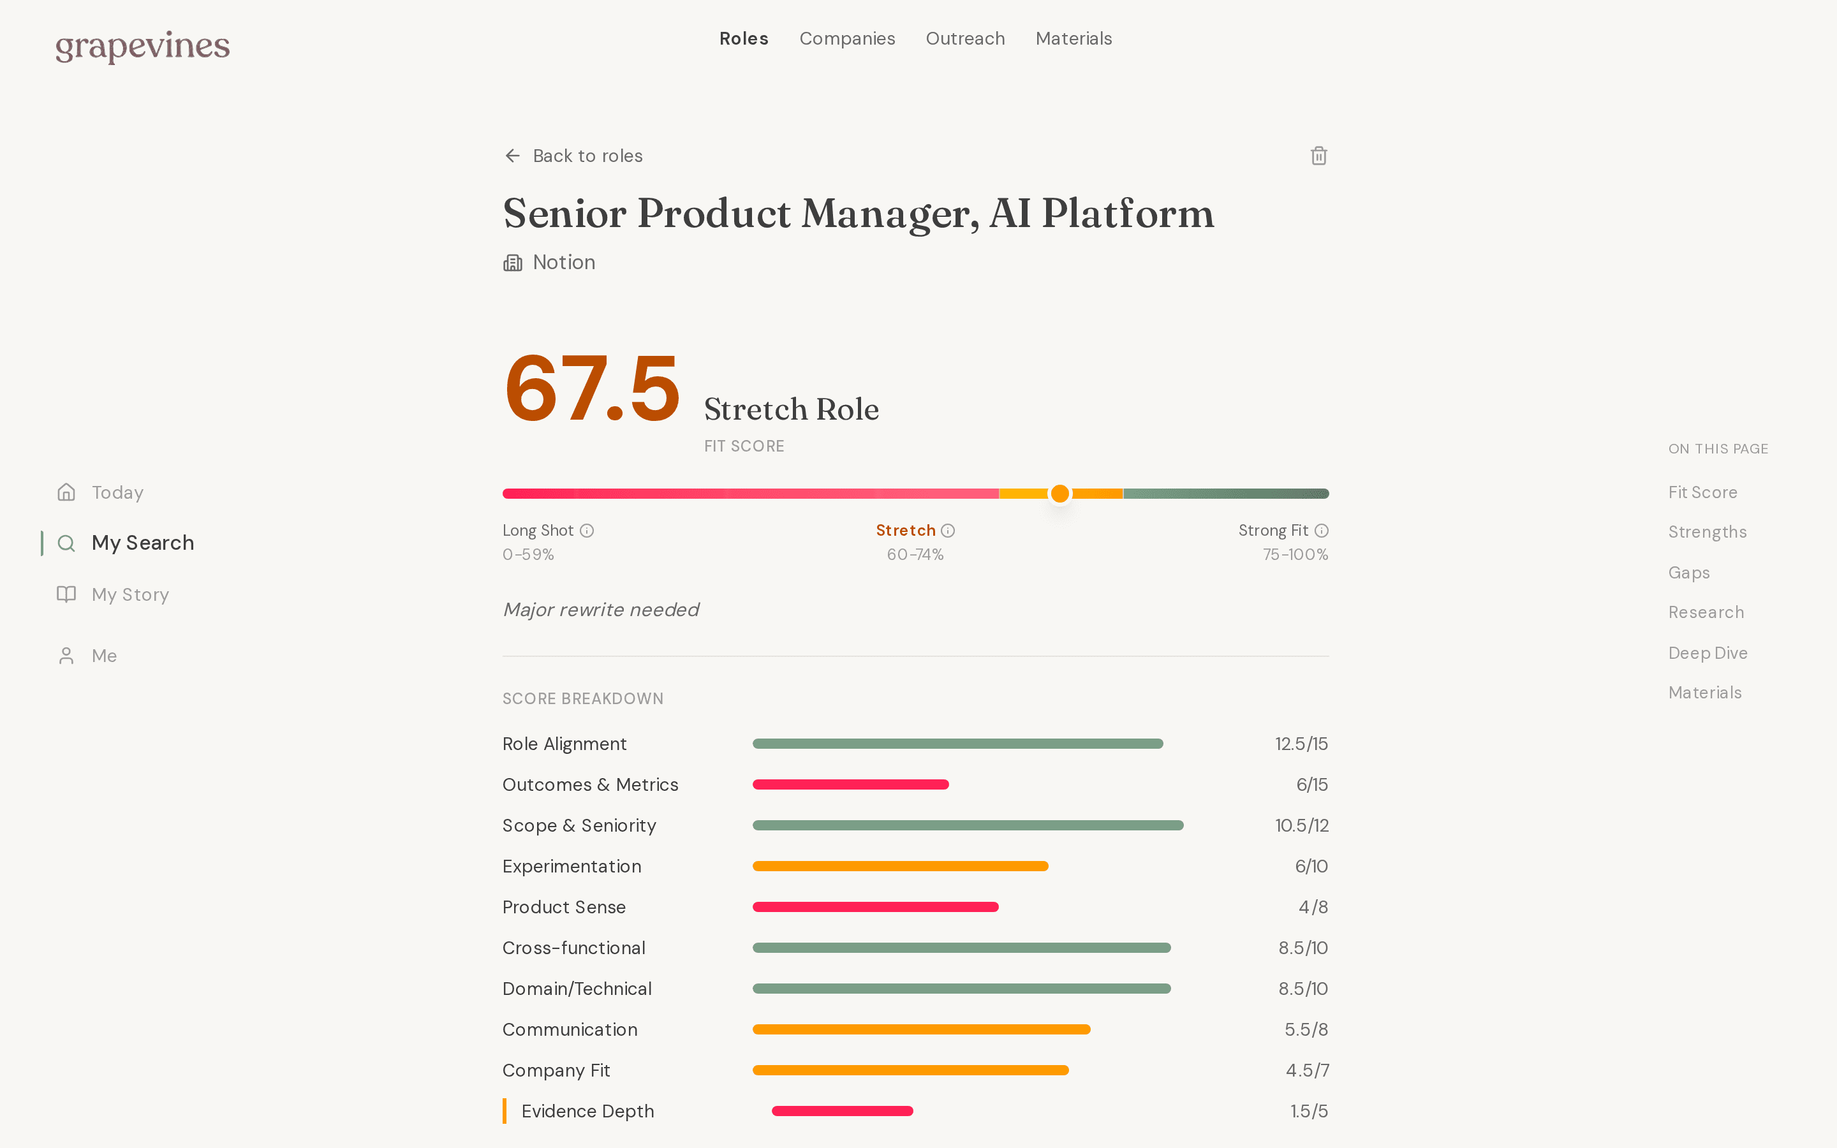
Task: Click the back arrow to roles
Action: click(x=512, y=155)
